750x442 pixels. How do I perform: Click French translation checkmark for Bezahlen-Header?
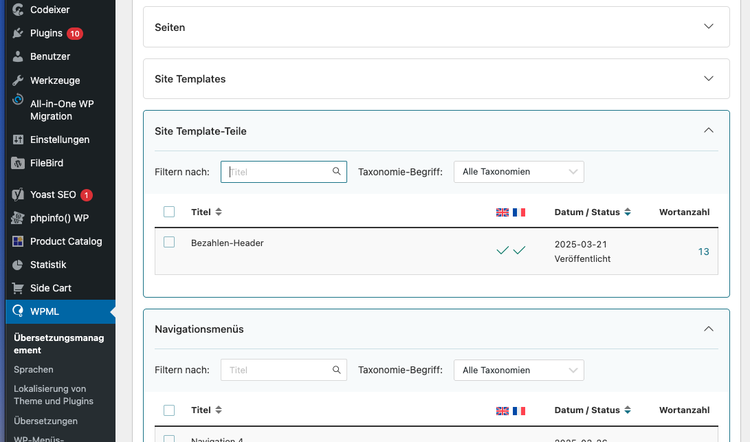pyautogui.click(x=520, y=250)
